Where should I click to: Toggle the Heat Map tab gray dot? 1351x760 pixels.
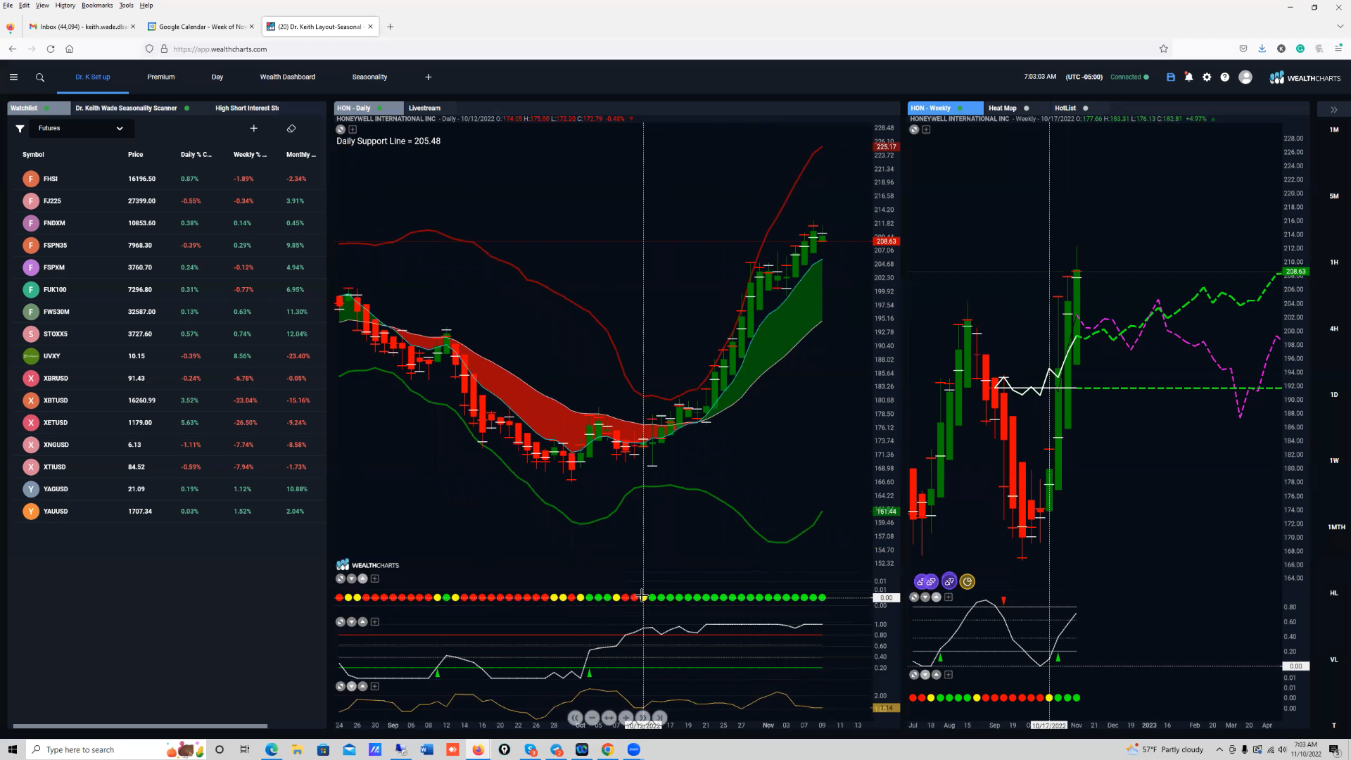(x=1026, y=108)
